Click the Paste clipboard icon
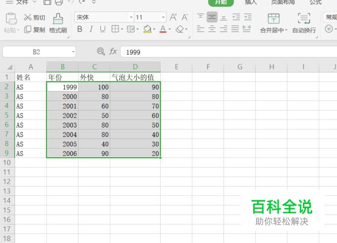The width and height of the screenshot is (337, 243). coord(11,19)
